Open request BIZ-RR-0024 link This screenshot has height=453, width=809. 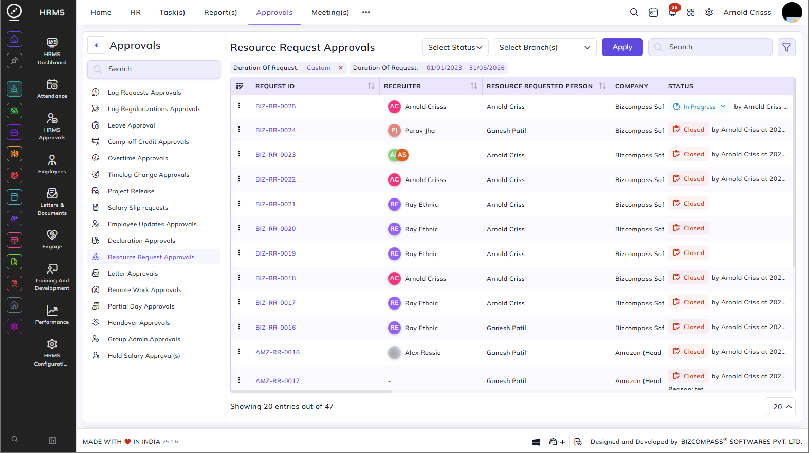tap(275, 130)
